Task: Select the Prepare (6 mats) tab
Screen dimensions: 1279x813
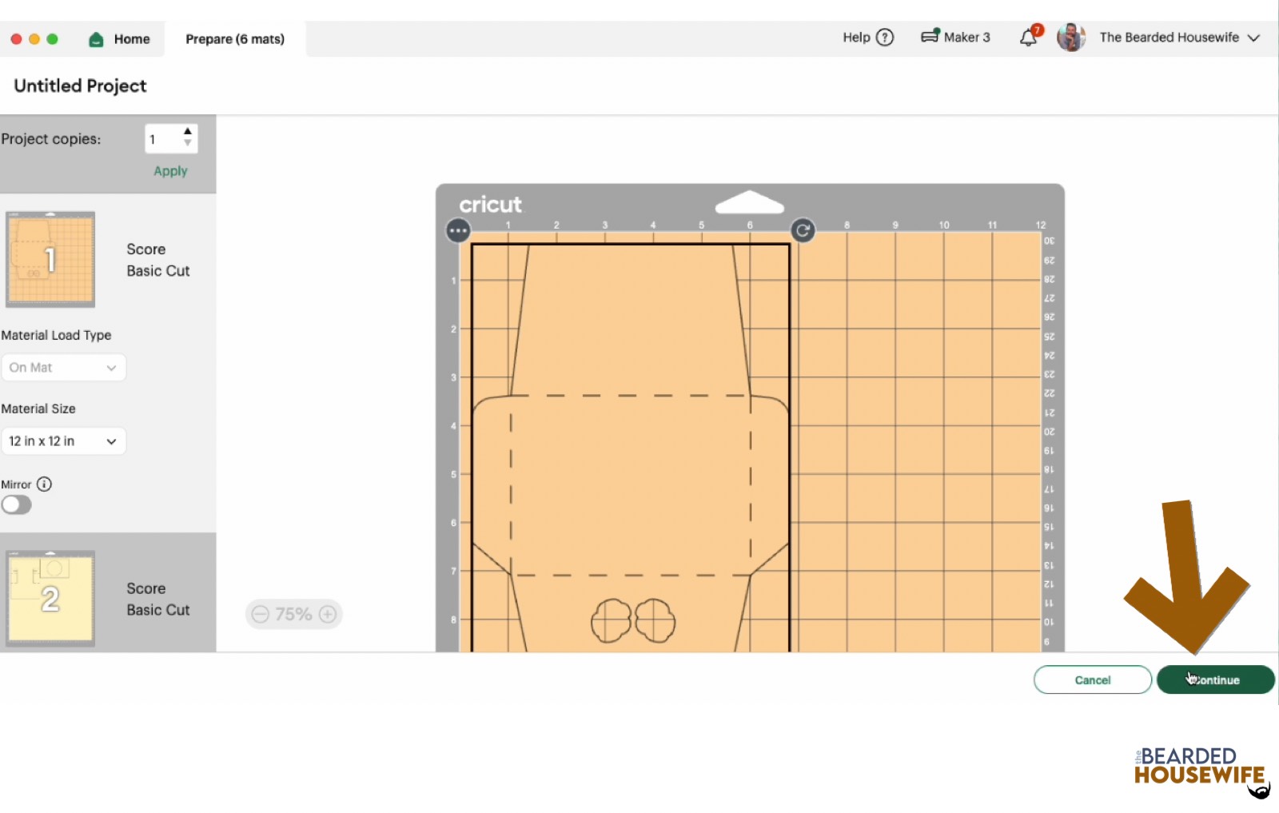Action: pyautogui.click(x=235, y=39)
